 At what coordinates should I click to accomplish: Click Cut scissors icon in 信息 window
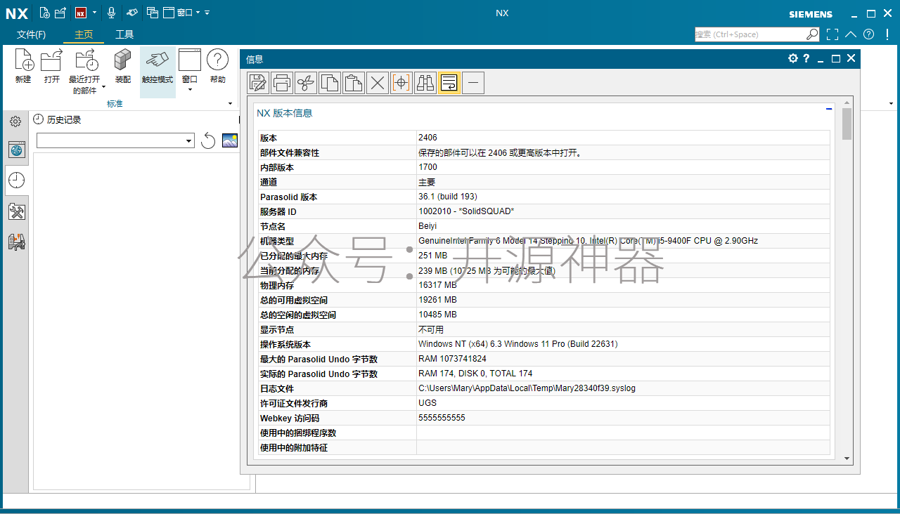point(306,83)
